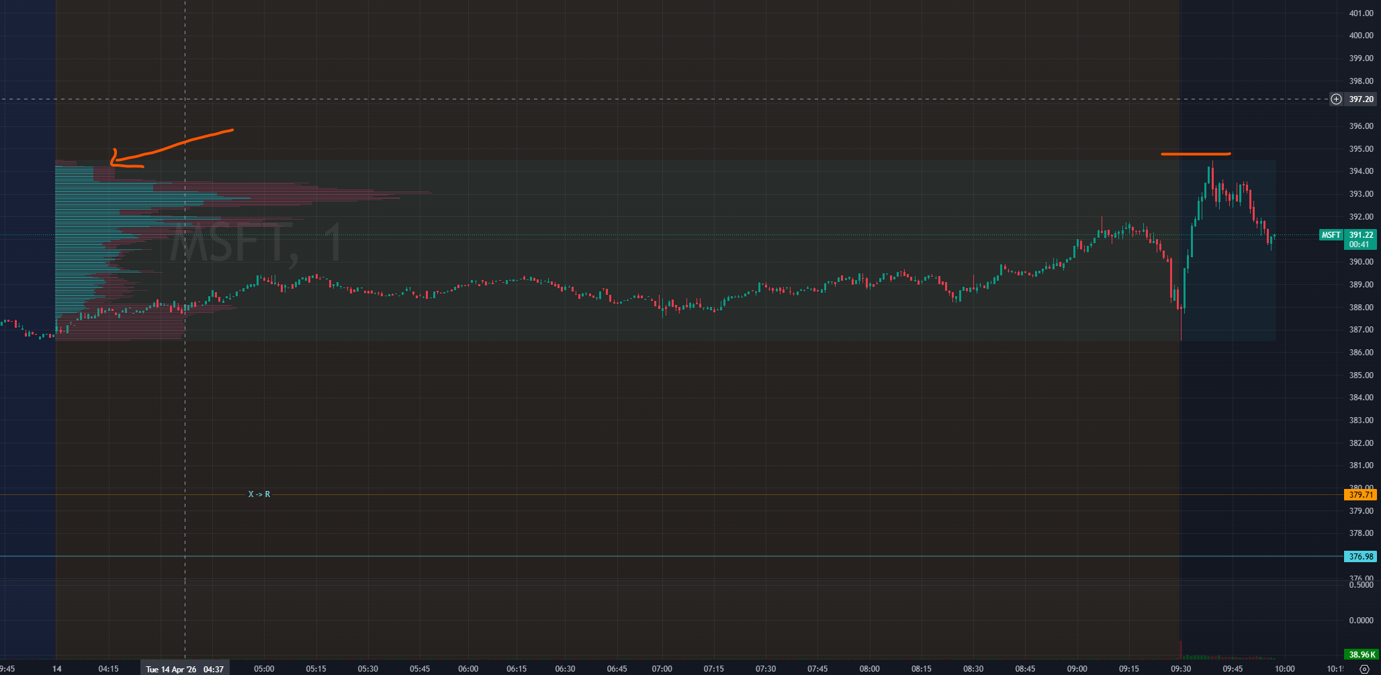Viewport: 1381px width, 675px height.
Task: Click the 05:00 mark on time axis
Action: (264, 669)
